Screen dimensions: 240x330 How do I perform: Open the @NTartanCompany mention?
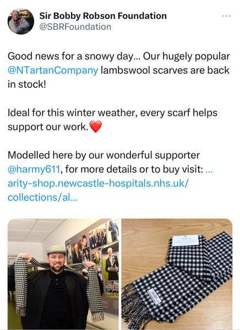click(x=53, y=70)
